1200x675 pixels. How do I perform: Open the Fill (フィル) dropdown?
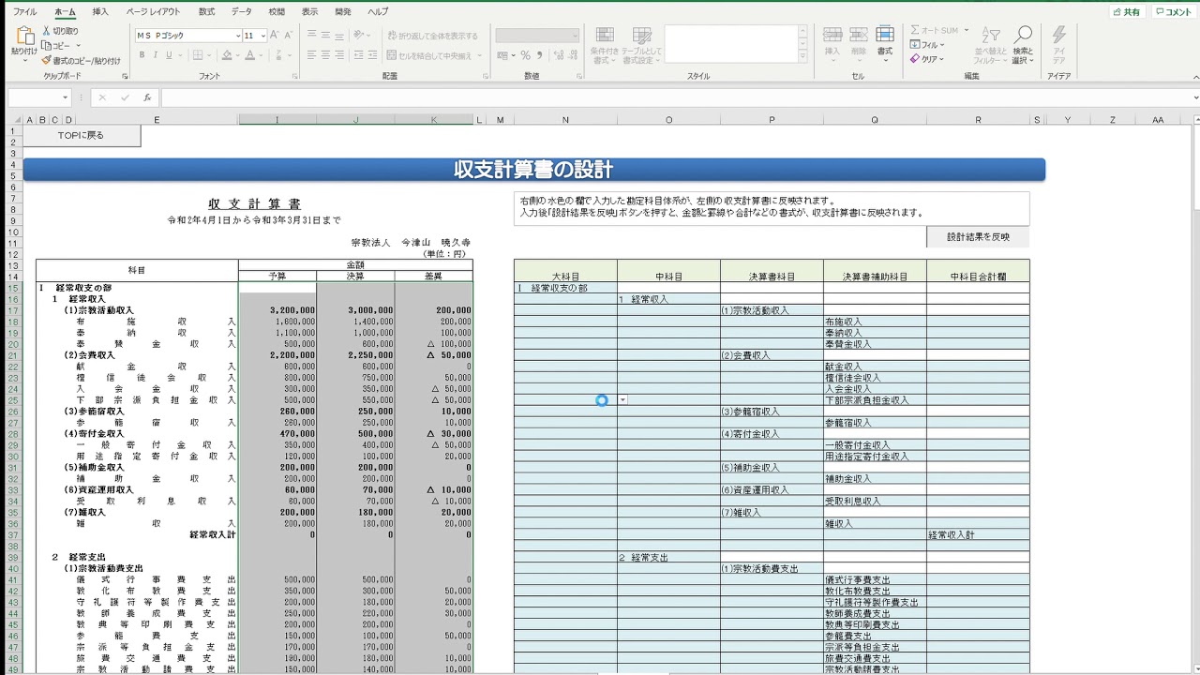click(x=927, y=45)
